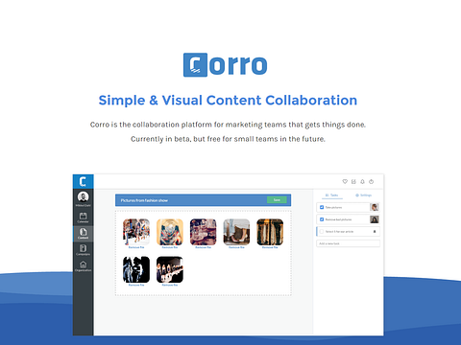Click the heart favorites icon
Image resolution: width=461 pixels, height=345 pixels.
click(345, 181)
